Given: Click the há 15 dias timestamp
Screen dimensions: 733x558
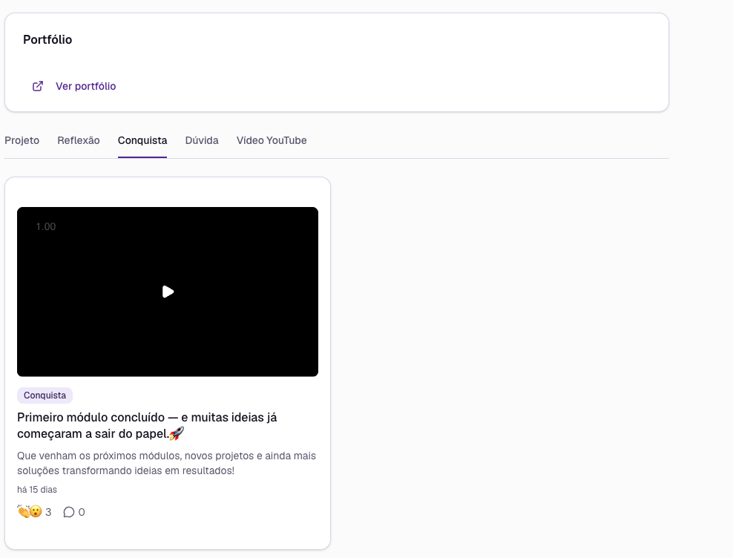Looking at the screenshot, I should click(37, 490).
